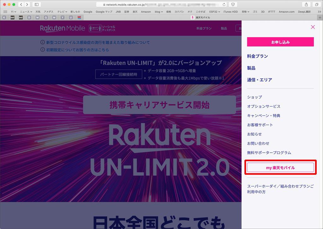Switch to the pinned tab labeled K
This screenshot has width=323, height=229.
pyautogui.click(x=4, y=17)
